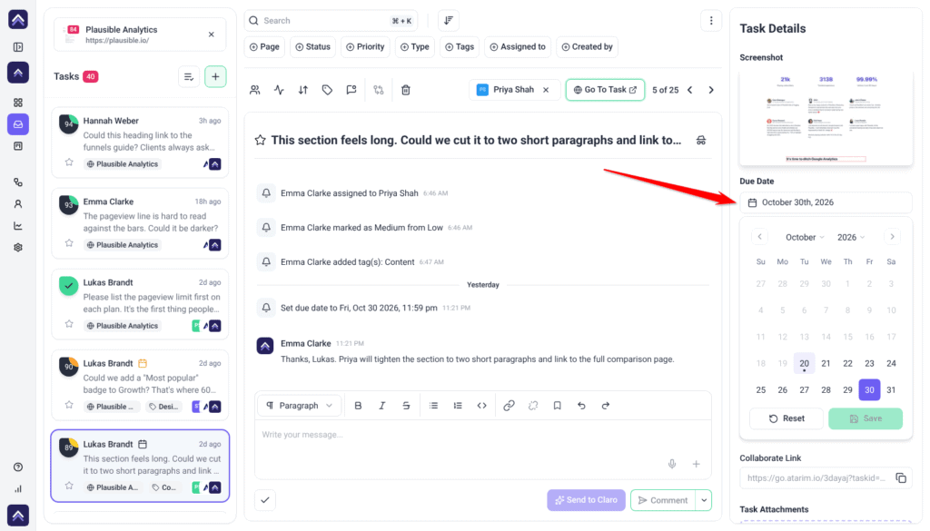Viewport: 930px width, 531px height.
Task: Add Page filter
Action: [264, 47]
